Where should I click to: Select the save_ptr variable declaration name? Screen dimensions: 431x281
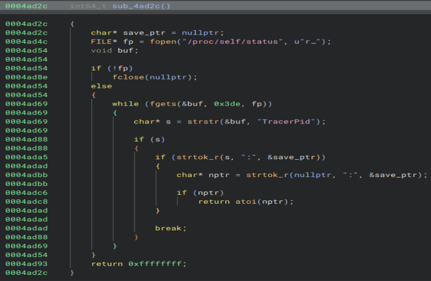click(x=144, y=33)
